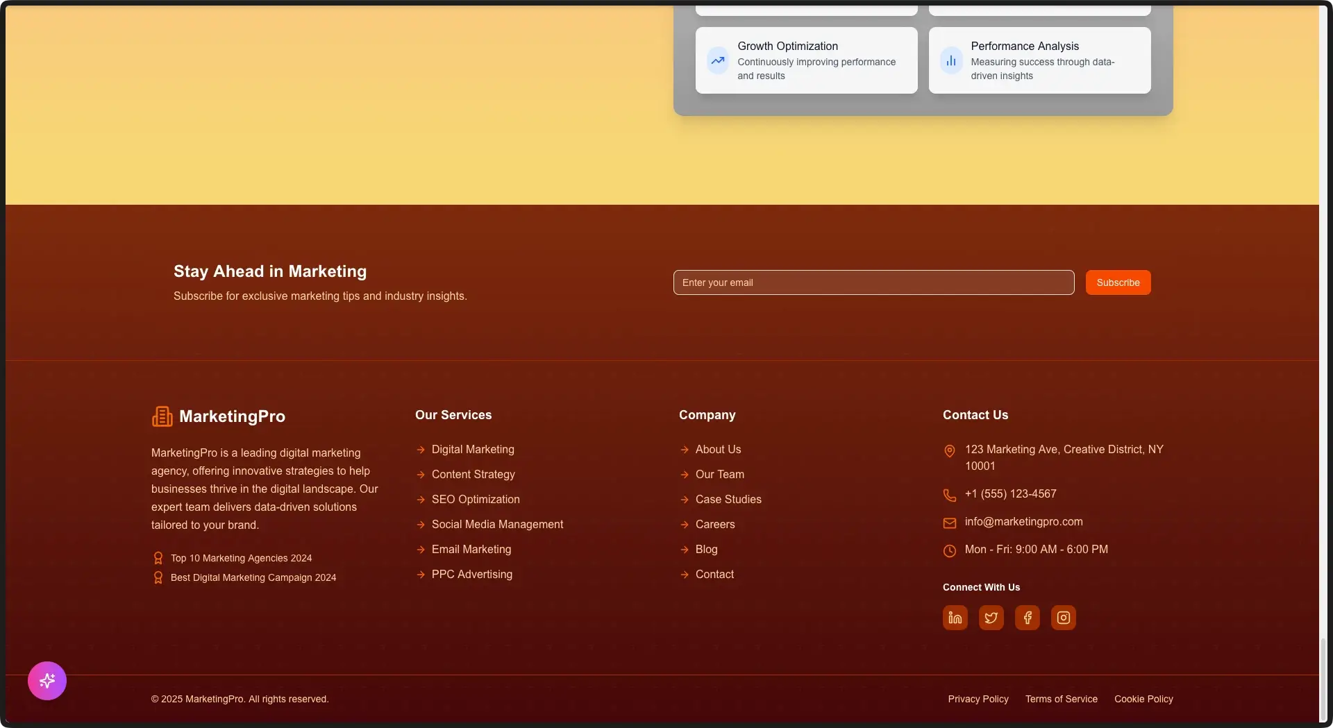Click the arrow icon before Case Studies

coord(685,500)
